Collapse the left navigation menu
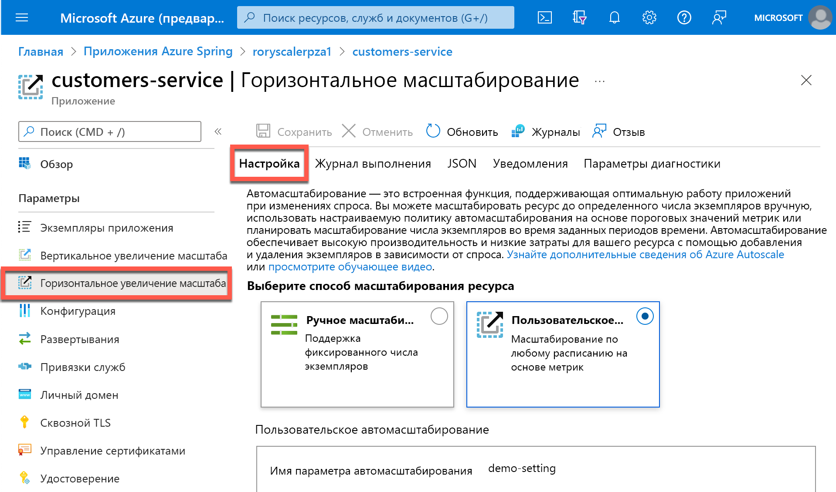 218,131
